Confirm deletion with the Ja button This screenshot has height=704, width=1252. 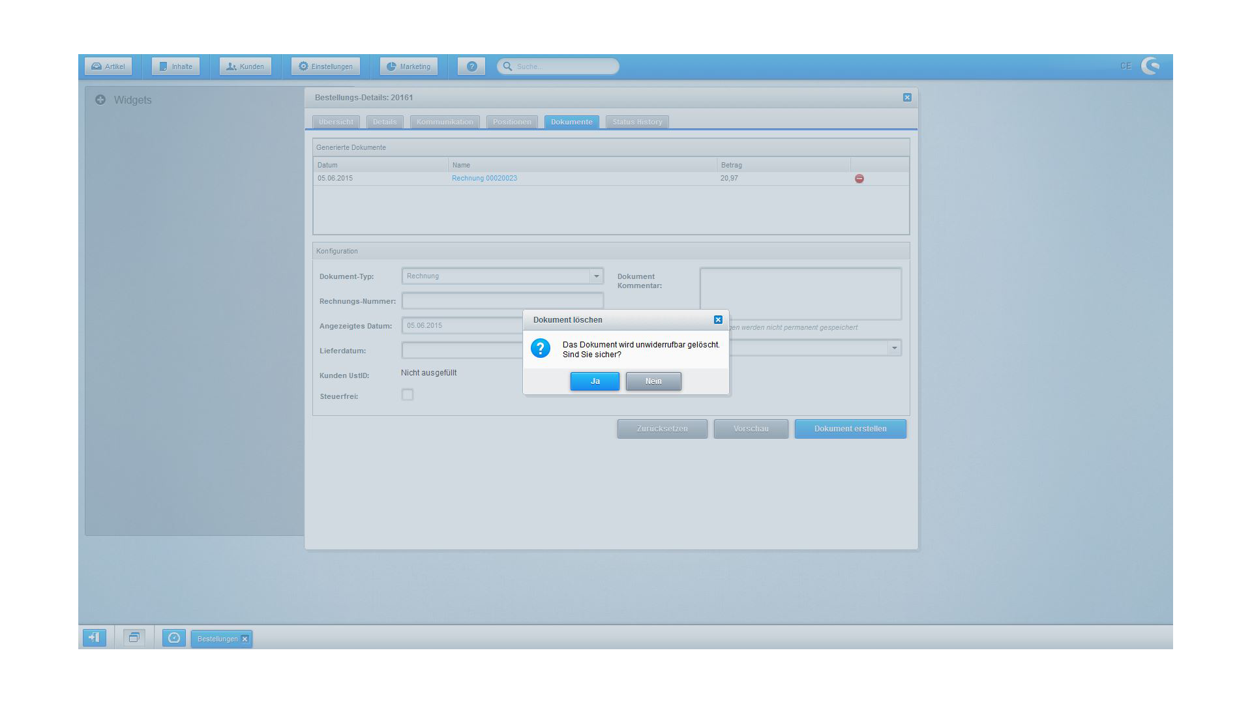click(595, 381)
